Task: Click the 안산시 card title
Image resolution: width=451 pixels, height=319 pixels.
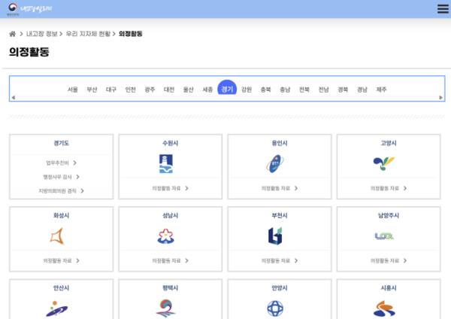Action: [x=62, y=288]
